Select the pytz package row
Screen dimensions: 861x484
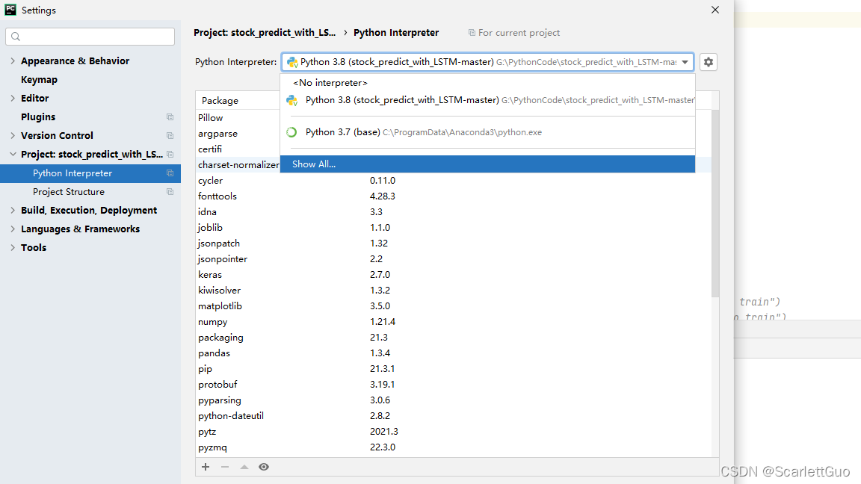pyautogui.click(x=454, y=431)
